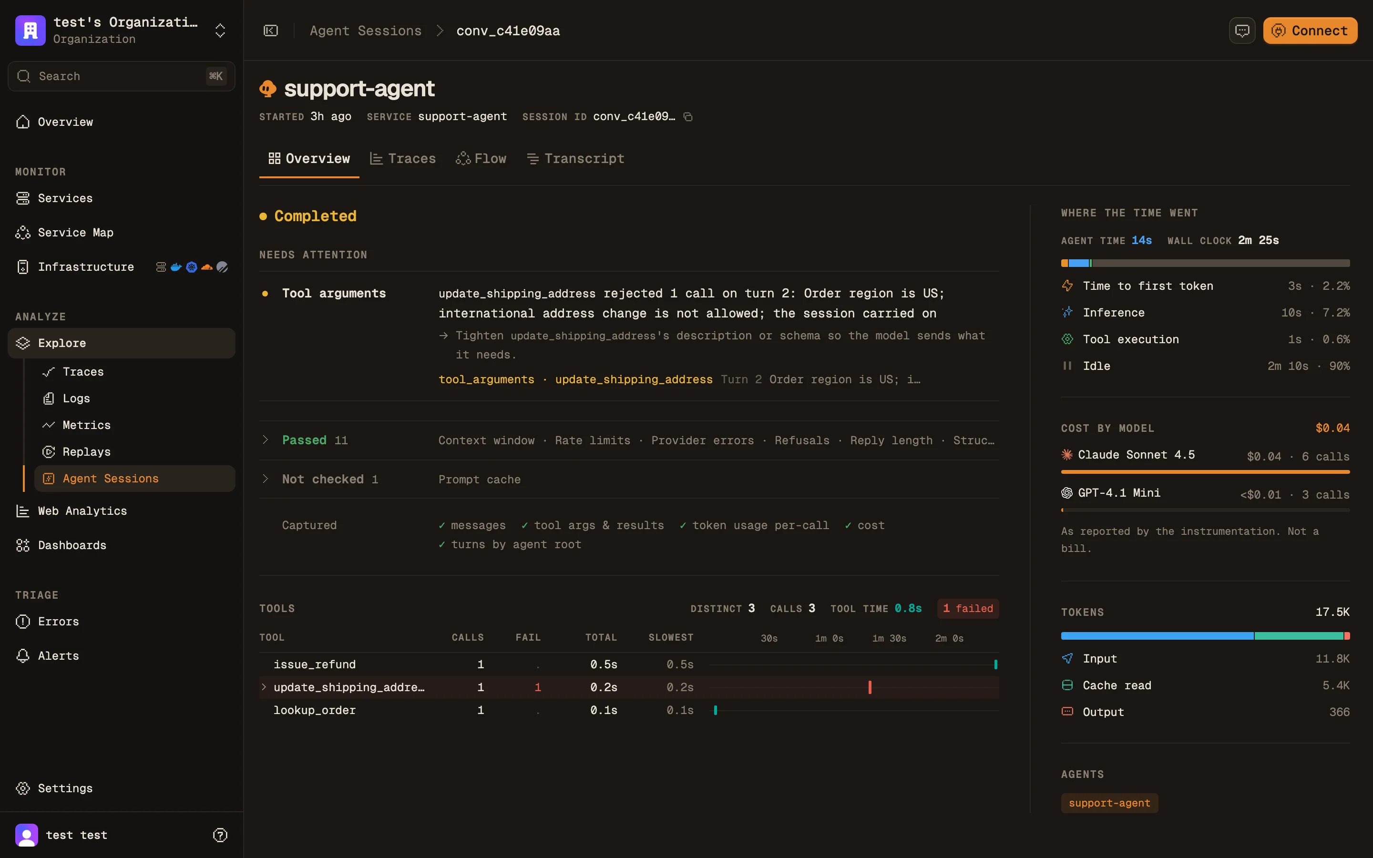Switch to the Transcript tab
The width and height of the screenshot is (1373, 858).
pos(575,159)
